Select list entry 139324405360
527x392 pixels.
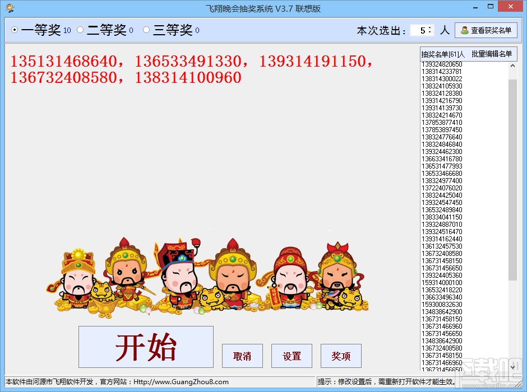442,275
